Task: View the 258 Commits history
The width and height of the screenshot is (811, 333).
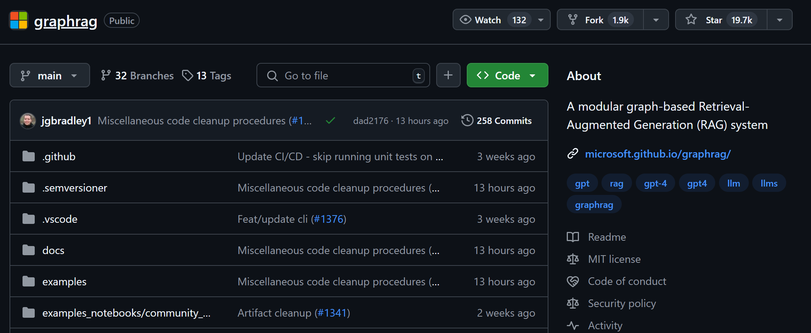Action: coord(497,121)
